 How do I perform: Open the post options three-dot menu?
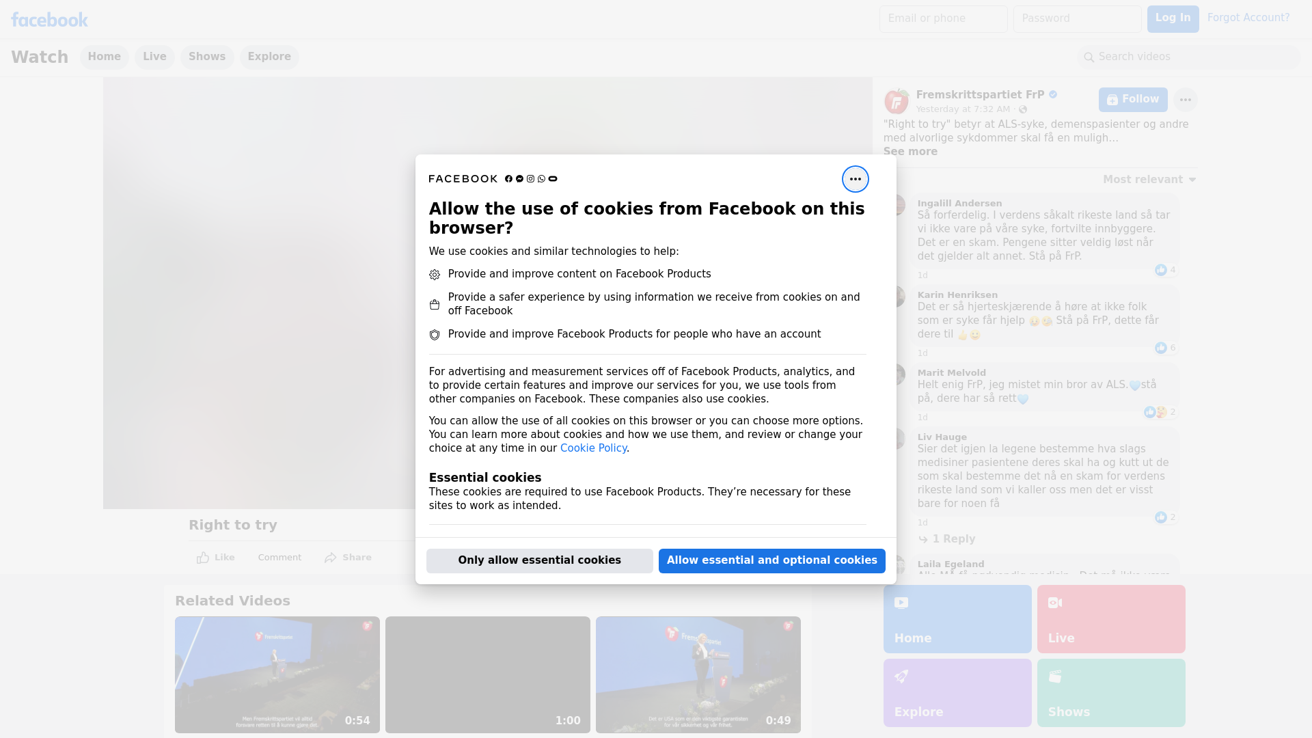point(1185,100)
